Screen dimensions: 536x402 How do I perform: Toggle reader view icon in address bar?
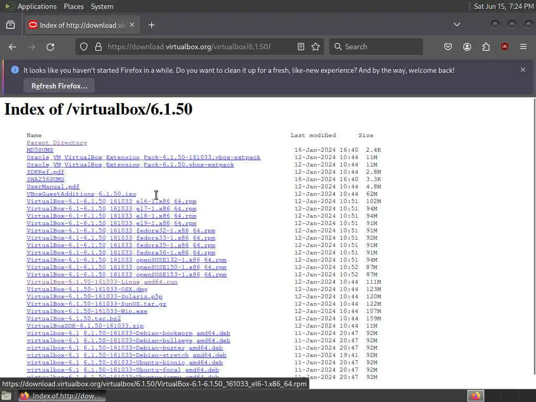click(x=301, y=47)
